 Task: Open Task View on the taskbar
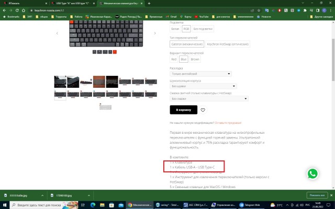(x=83, y=205)
